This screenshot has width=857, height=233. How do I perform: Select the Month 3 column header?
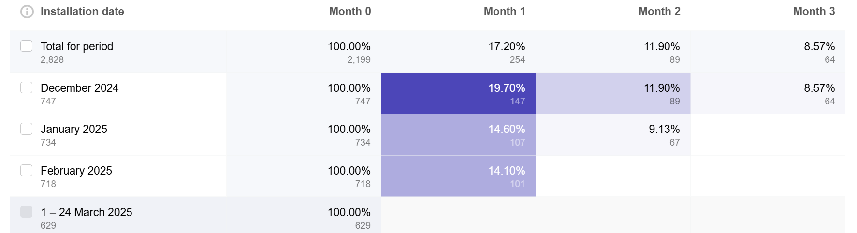(x=814, y=12)
